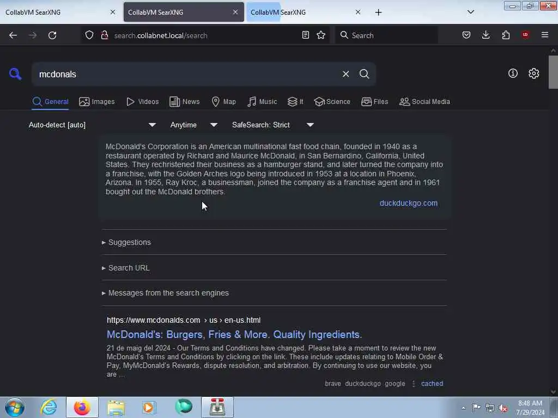Open the SearXNG about info icon
The image size is (558, 418).
point(513,73)
